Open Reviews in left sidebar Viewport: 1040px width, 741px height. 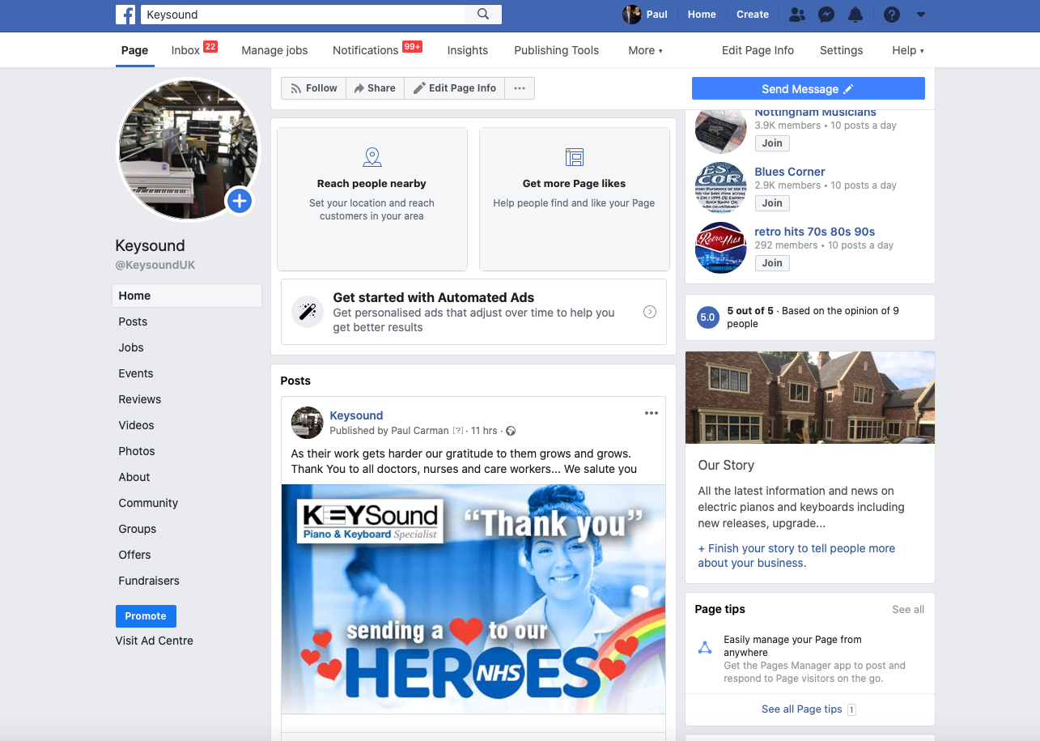tap(140, 399)
